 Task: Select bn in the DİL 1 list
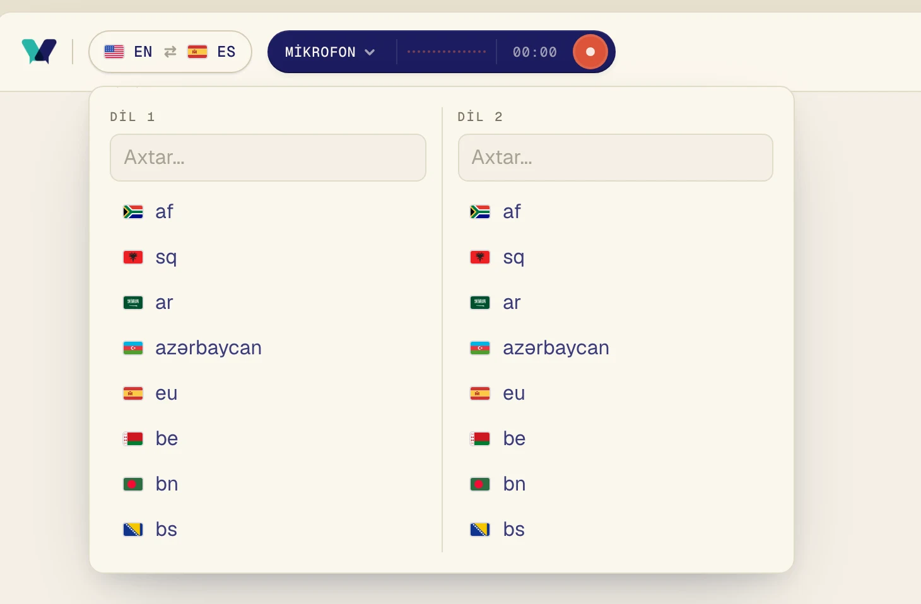[268, 484]
